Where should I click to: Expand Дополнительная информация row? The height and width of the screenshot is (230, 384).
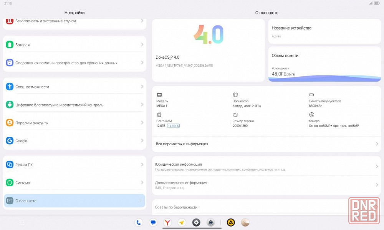tap(266, 185)
